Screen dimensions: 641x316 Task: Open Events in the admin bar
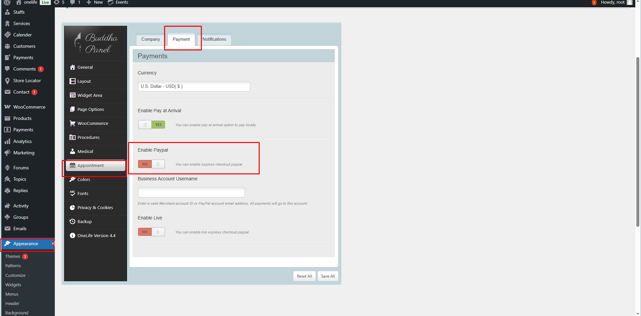click(x=118, y=2)
